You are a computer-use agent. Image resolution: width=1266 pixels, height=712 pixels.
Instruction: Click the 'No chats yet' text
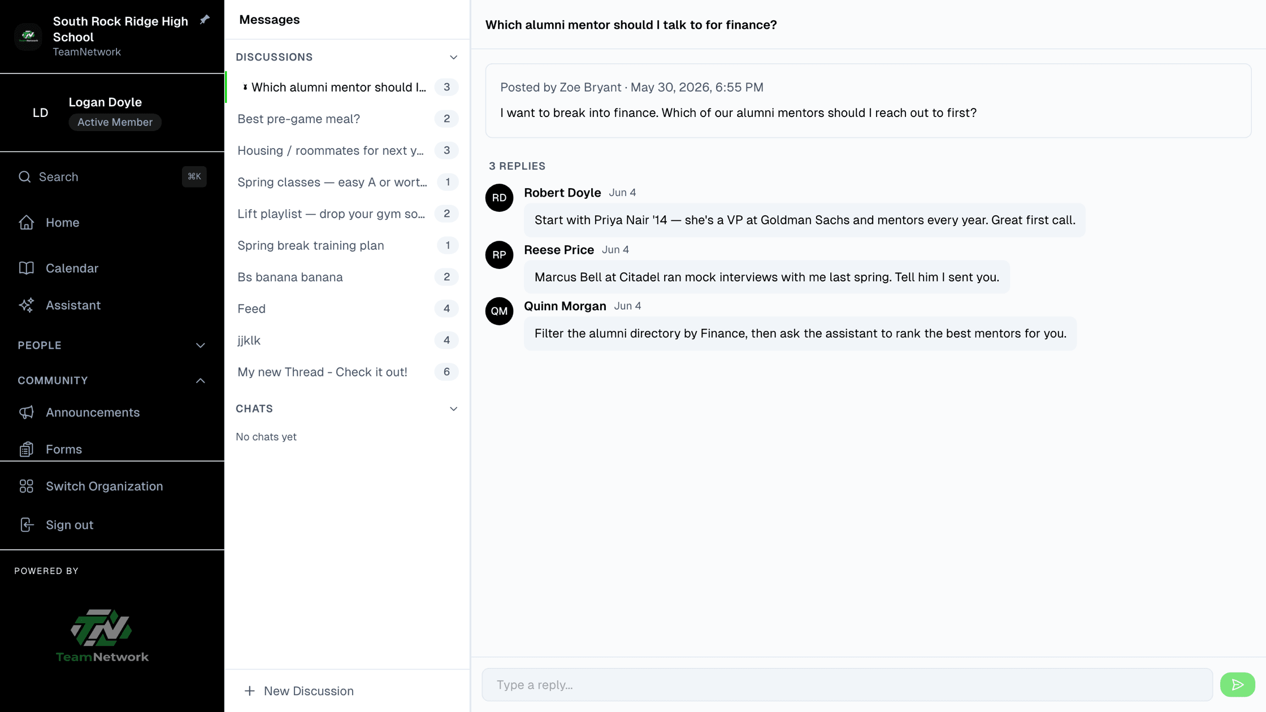(x=266, y=437)
